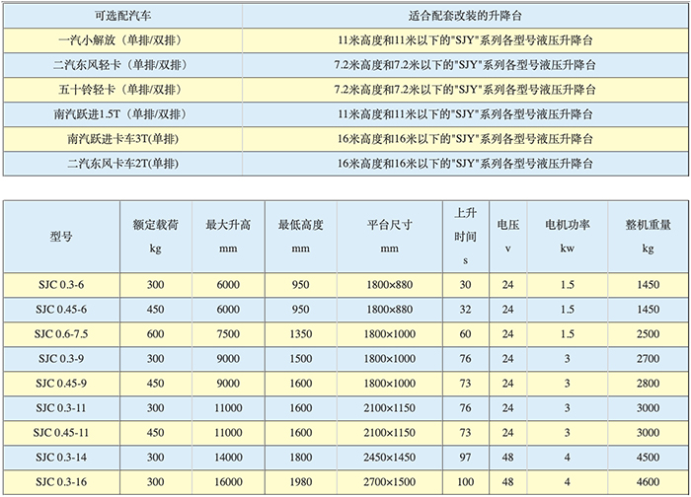Click the cell 五十铃轻卡（单排/双排）
Screen dimensions: 691x497
coord(123,91)
